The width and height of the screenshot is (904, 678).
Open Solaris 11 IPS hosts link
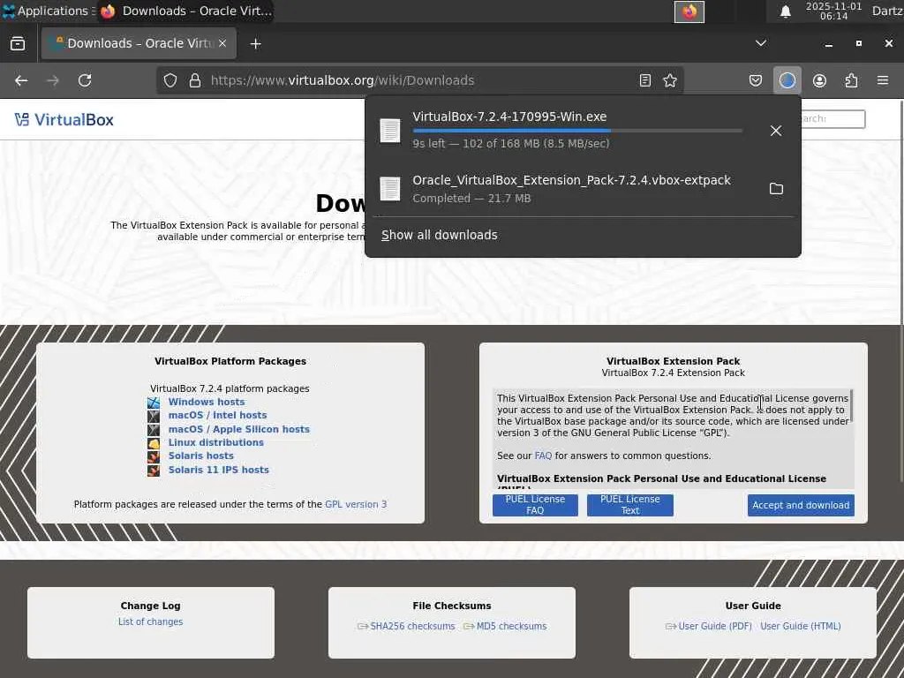pos(219,470)
